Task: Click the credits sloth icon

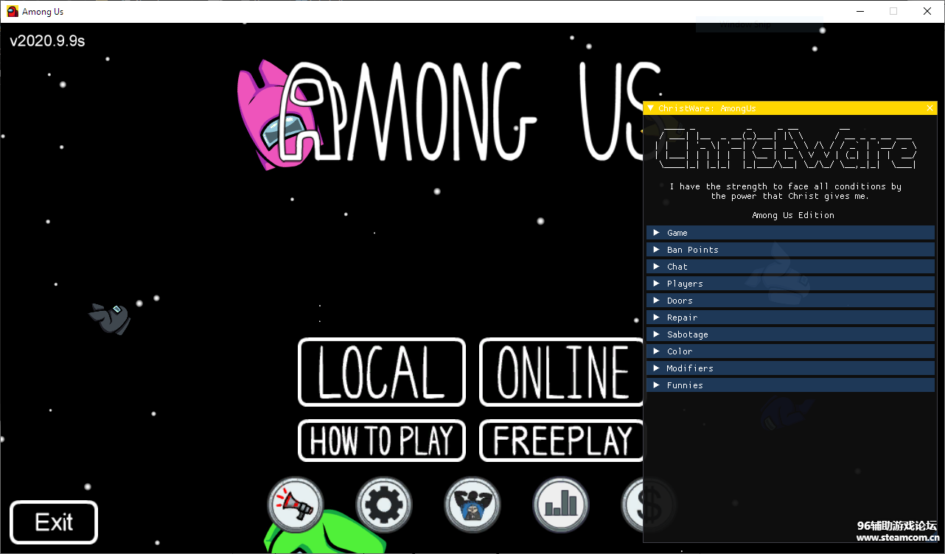Action: point(472,505)
